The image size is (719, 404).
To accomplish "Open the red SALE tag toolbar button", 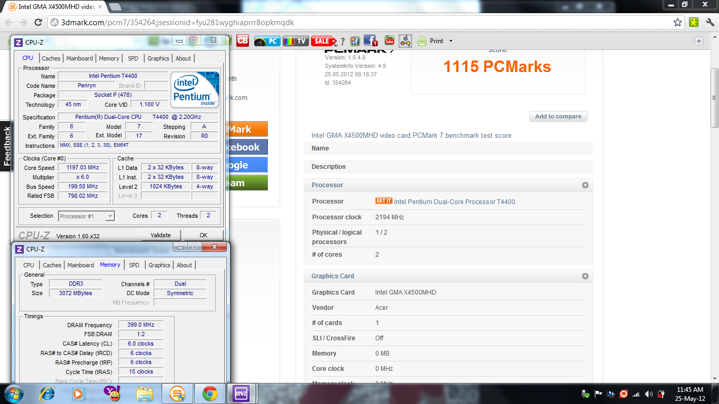I will tap(324, 41).
